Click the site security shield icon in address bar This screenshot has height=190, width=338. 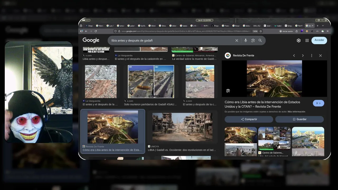tap(115, 31)
